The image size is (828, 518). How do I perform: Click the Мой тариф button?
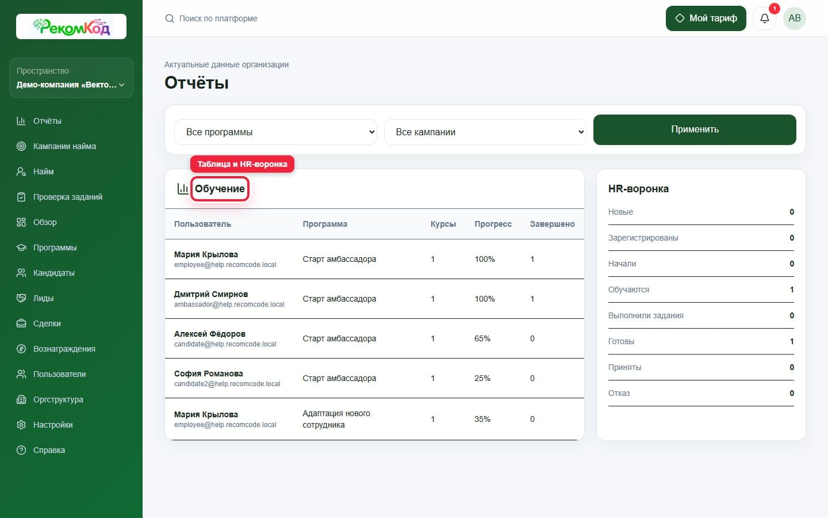706,18
